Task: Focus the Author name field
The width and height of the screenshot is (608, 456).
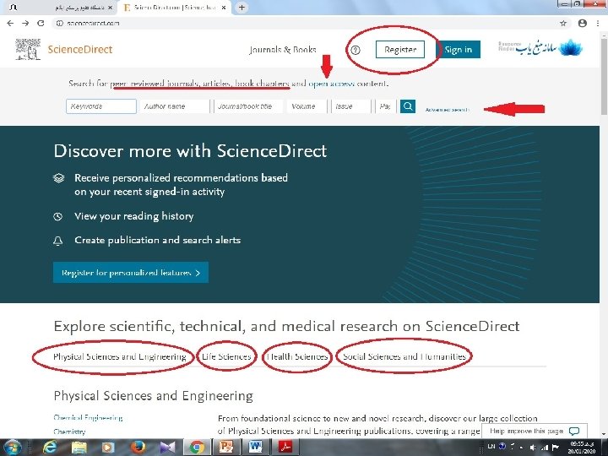Action: tap(175, 106)
